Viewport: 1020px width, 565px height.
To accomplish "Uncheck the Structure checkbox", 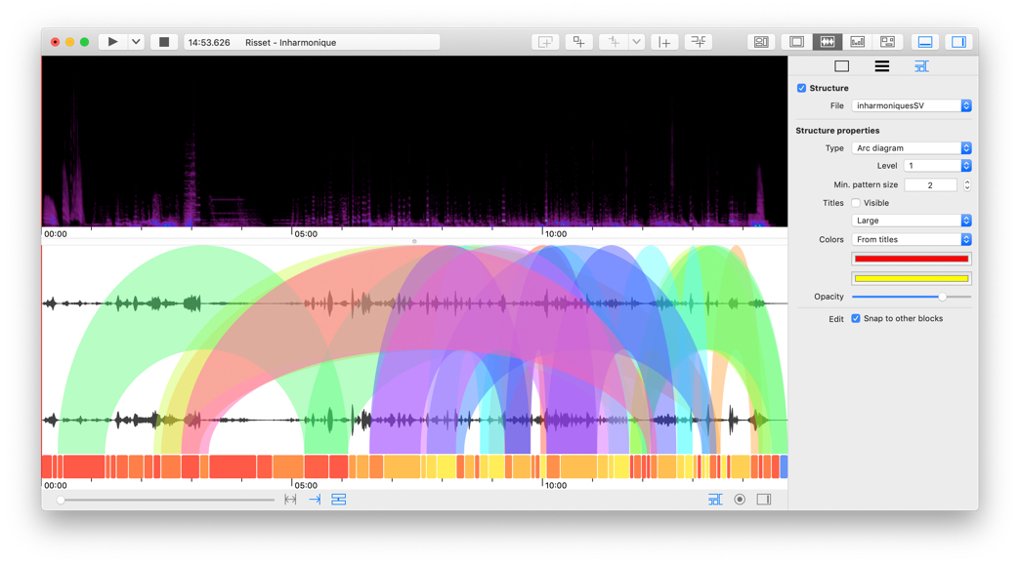I will (x=801, y=89).
